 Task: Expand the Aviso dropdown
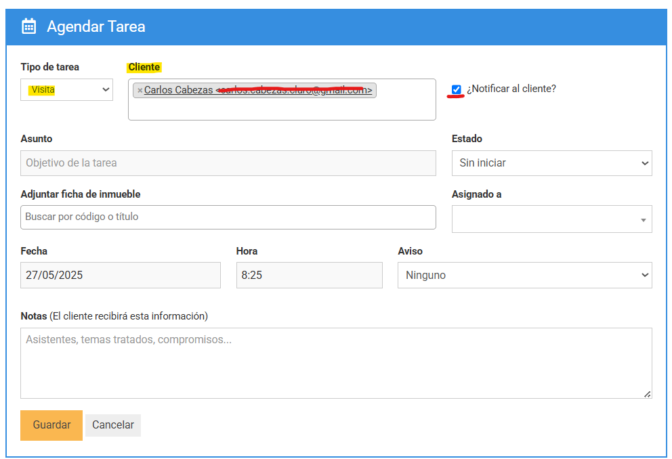(x=524, y=276)
